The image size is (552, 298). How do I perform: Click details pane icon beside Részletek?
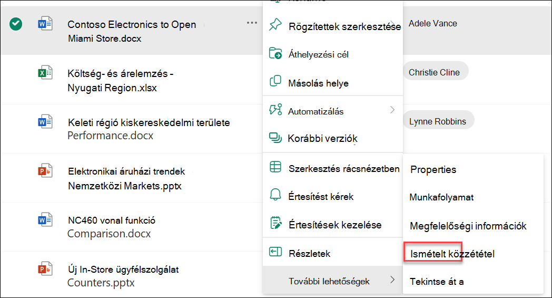275,252
